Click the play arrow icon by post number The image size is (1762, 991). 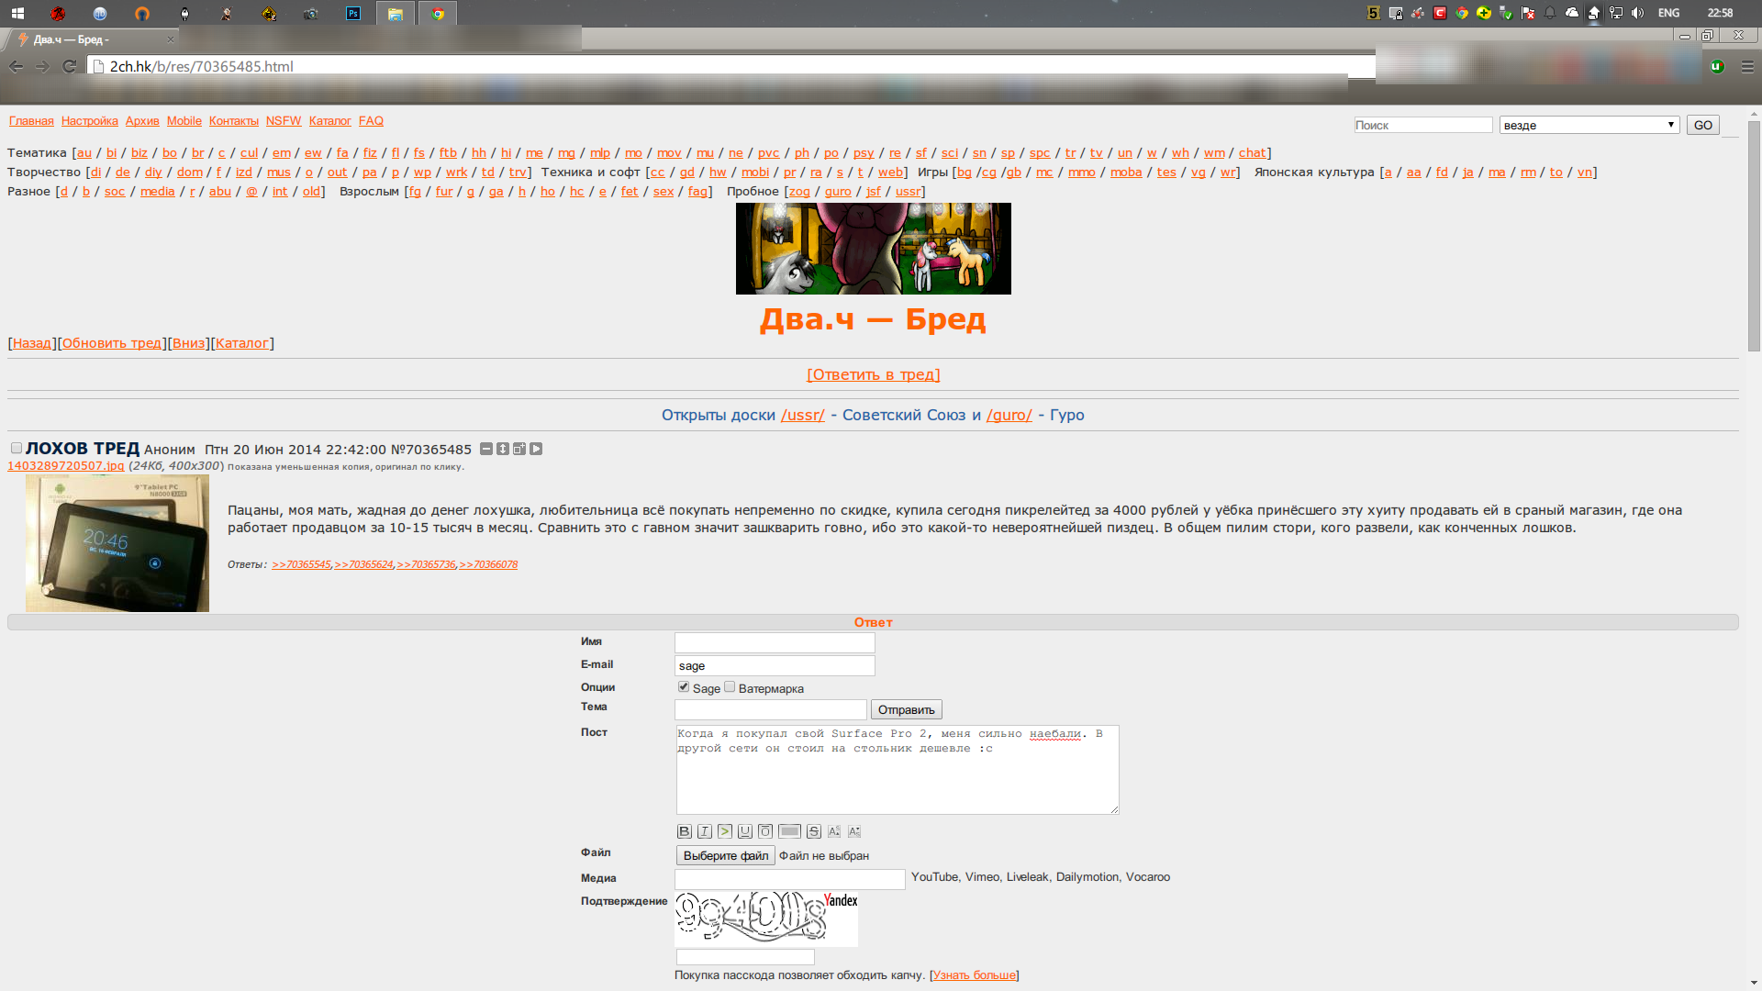click(x=536, y=449)
